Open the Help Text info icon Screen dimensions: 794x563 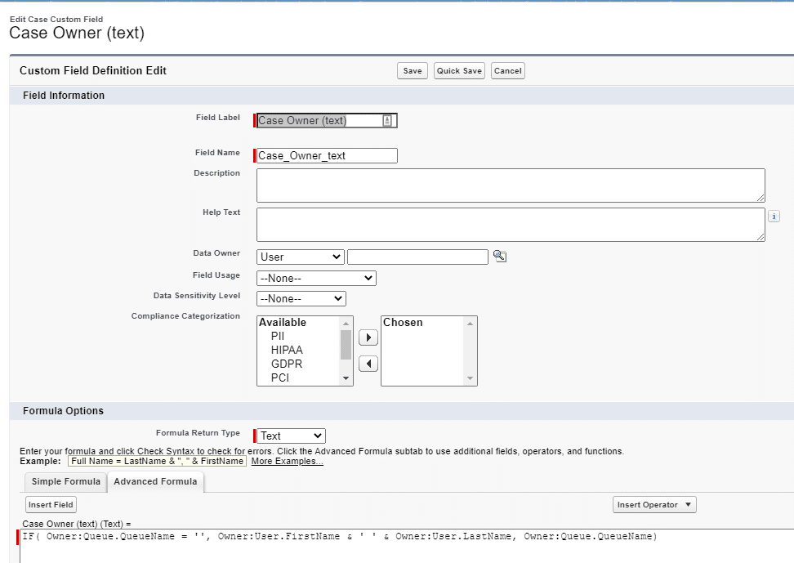click(774, 217)
